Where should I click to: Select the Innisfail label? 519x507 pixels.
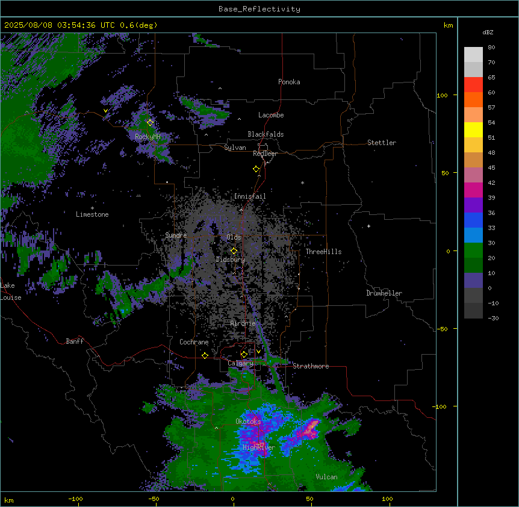[x=250, y=196]
